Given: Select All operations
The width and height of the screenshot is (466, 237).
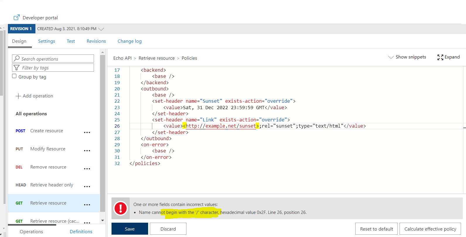Looking at the screenshot, I should (x=31, y=114).
